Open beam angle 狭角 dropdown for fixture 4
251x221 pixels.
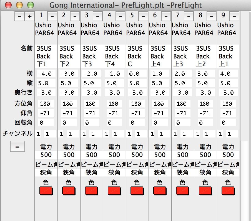(114, 173)
